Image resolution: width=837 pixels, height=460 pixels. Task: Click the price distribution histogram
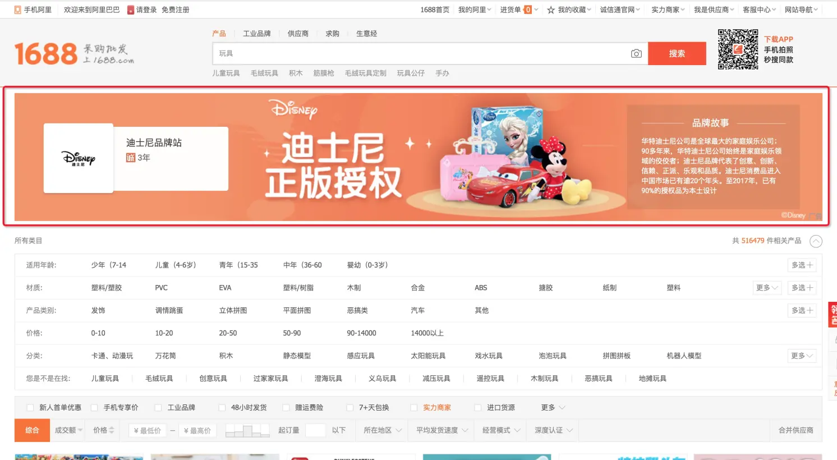pos(247,430)
